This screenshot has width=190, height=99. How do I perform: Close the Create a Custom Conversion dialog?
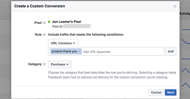click(175, 6)
